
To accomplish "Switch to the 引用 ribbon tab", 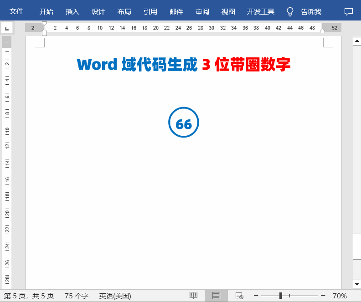I will click(x=150, y=11).
